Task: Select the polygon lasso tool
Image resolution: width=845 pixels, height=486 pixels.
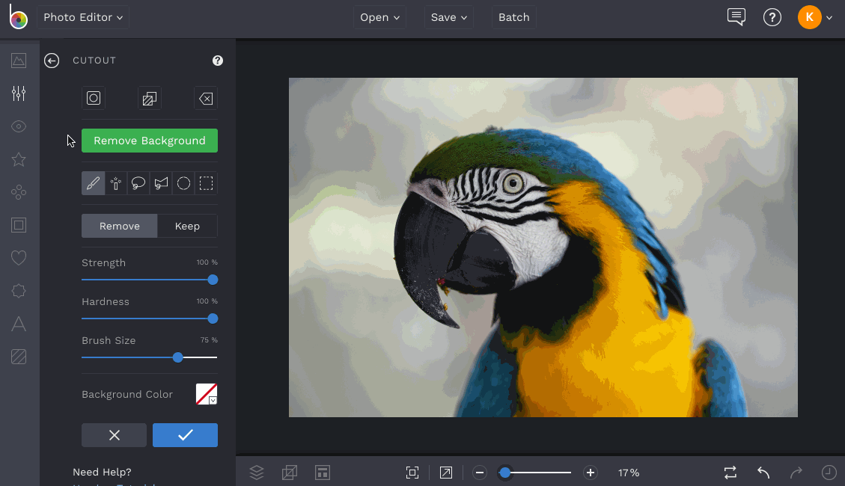Action: pos(161,183)
